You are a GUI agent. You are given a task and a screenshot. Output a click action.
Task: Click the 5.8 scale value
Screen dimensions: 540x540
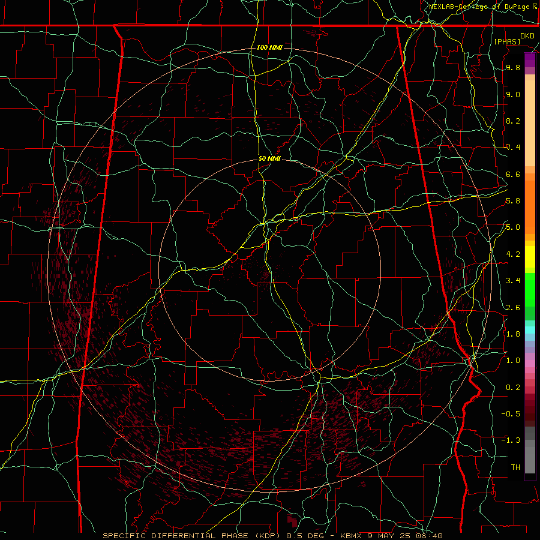[513, 201]
